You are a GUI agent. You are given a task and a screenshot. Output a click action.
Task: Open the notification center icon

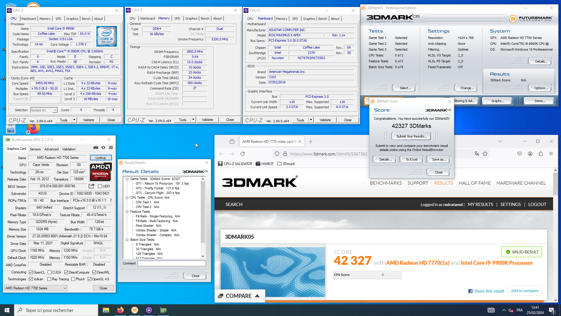click(x=552, y=310)
